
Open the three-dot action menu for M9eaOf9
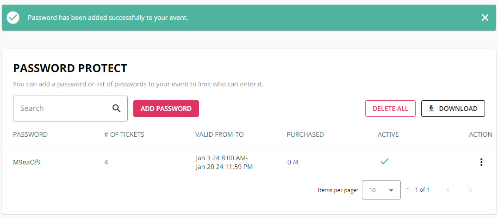coord(481,162)
